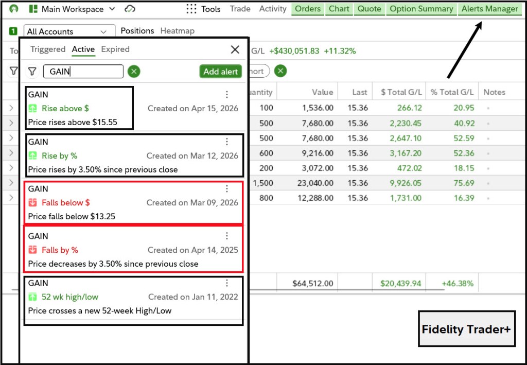The width and height of the screenshot is (527, 365).
Task: Switch to the Triggered alerts tab
Action: [48, 49]
